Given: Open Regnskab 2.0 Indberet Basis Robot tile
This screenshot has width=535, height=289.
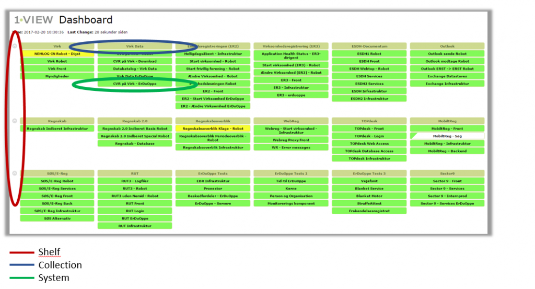Looking at the screenshot, I should click(x=135, y=129).
